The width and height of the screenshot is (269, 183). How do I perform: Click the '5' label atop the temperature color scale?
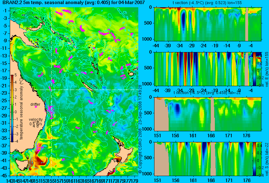(16, 75)
